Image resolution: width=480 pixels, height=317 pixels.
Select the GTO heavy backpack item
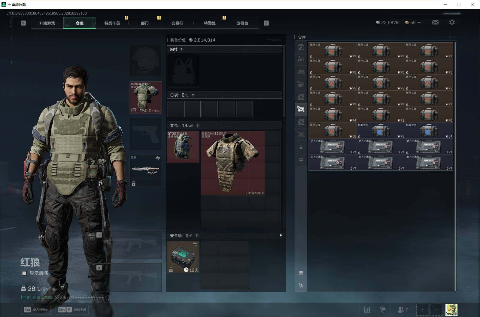point(183,147)
